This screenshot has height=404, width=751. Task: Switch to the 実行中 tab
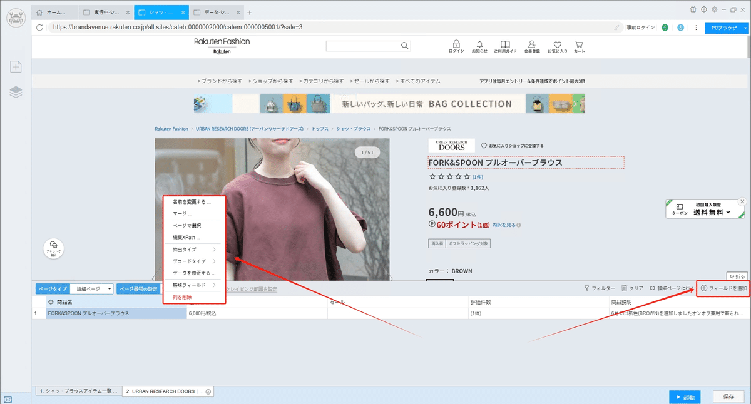tap(106, 12)
